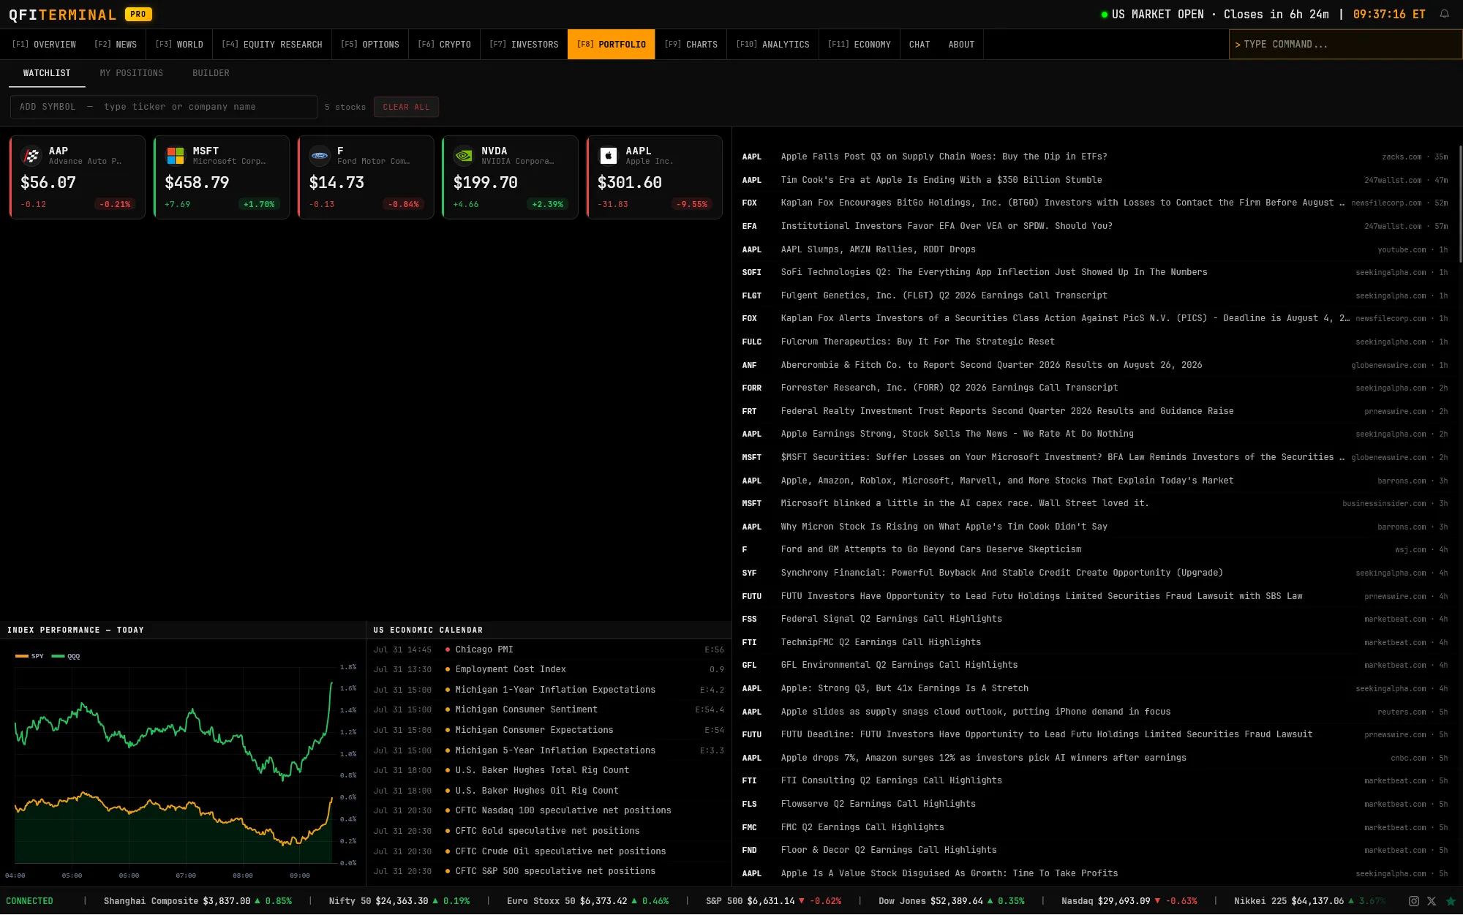Open 'Apple drops 7%, Amazon surges 12%' headline

pyautogui.click(x=983, y=758)
